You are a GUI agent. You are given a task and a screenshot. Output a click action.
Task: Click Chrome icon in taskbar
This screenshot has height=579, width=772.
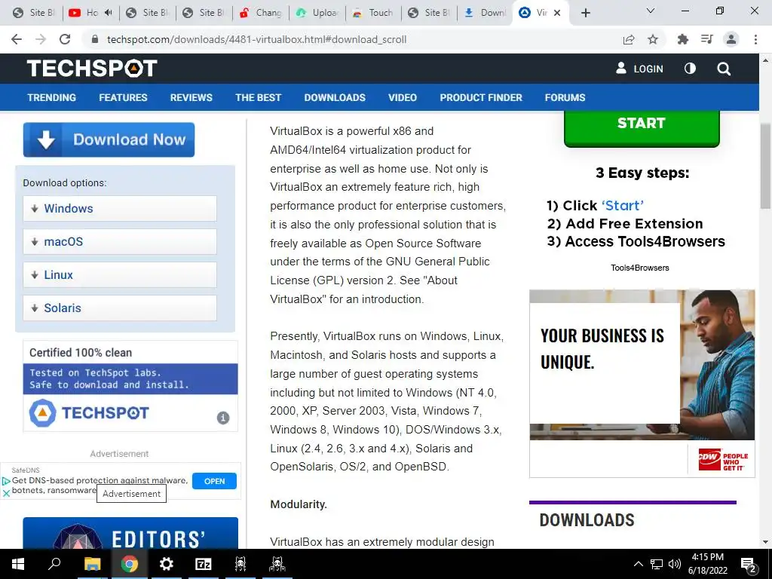coord(129,564)
